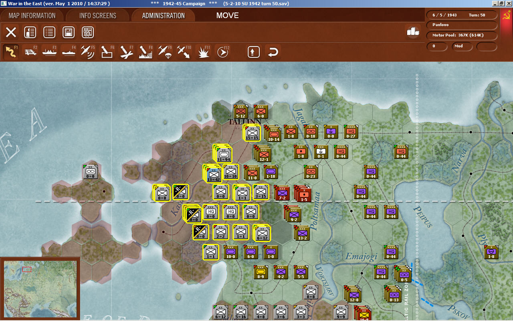Select the 3=15 unit counter

[261, 192]
